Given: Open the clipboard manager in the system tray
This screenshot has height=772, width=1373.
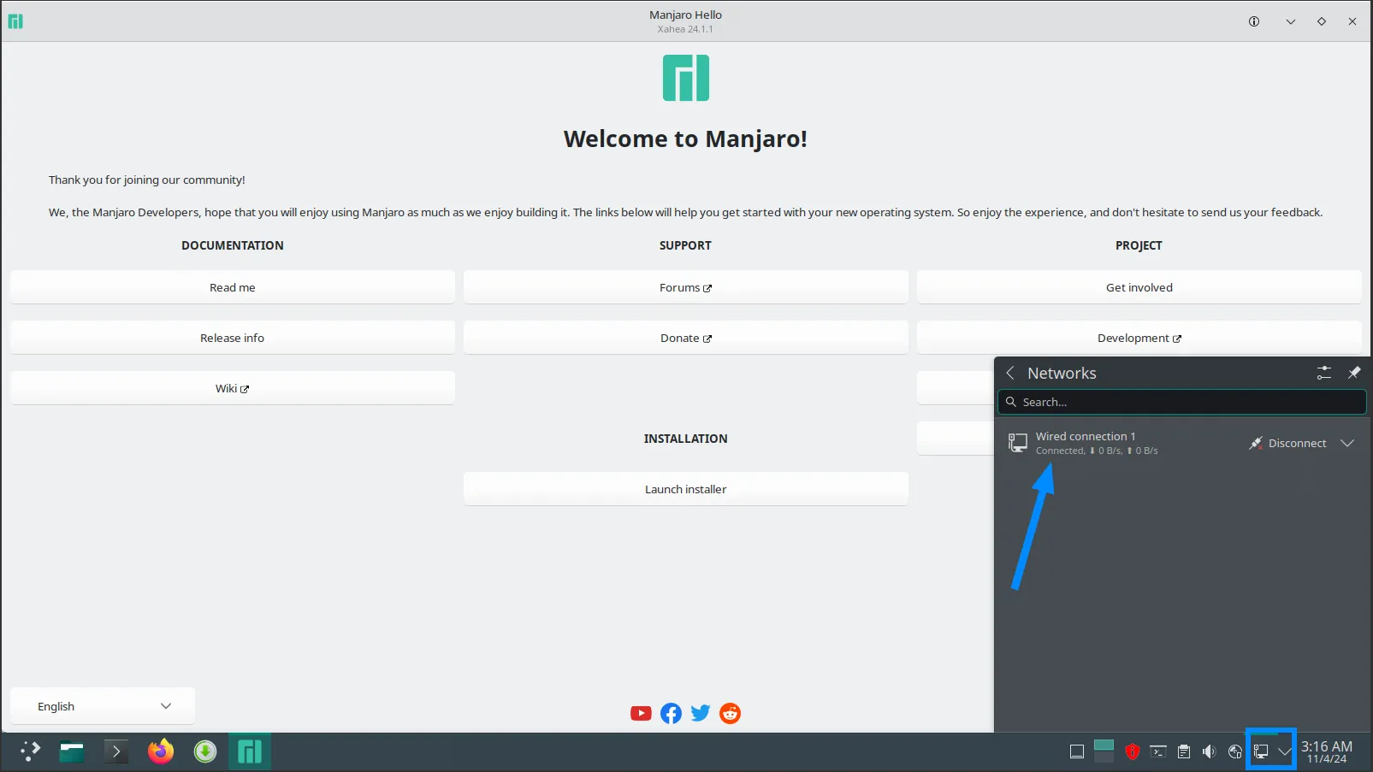Looking at the screenshot, I should coord(1184,751).
